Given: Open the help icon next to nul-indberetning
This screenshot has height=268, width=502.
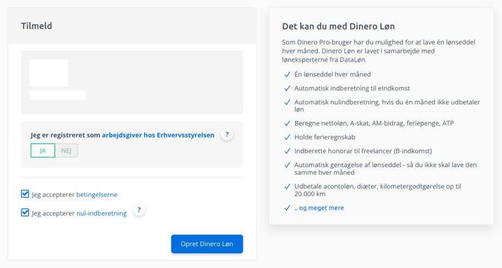Looking at the screenshot, I should (x=139, y=210).
